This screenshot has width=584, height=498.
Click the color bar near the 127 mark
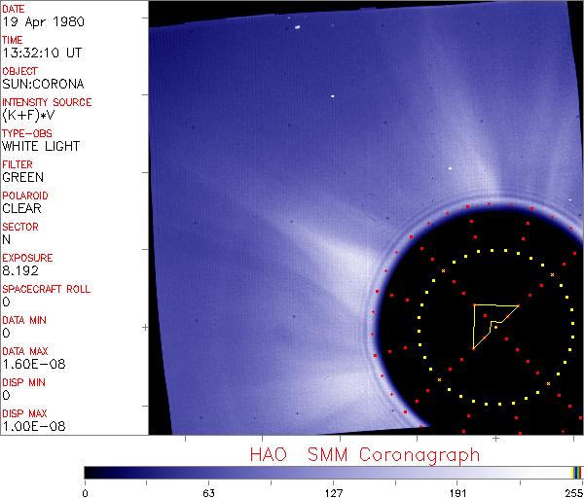333,472
